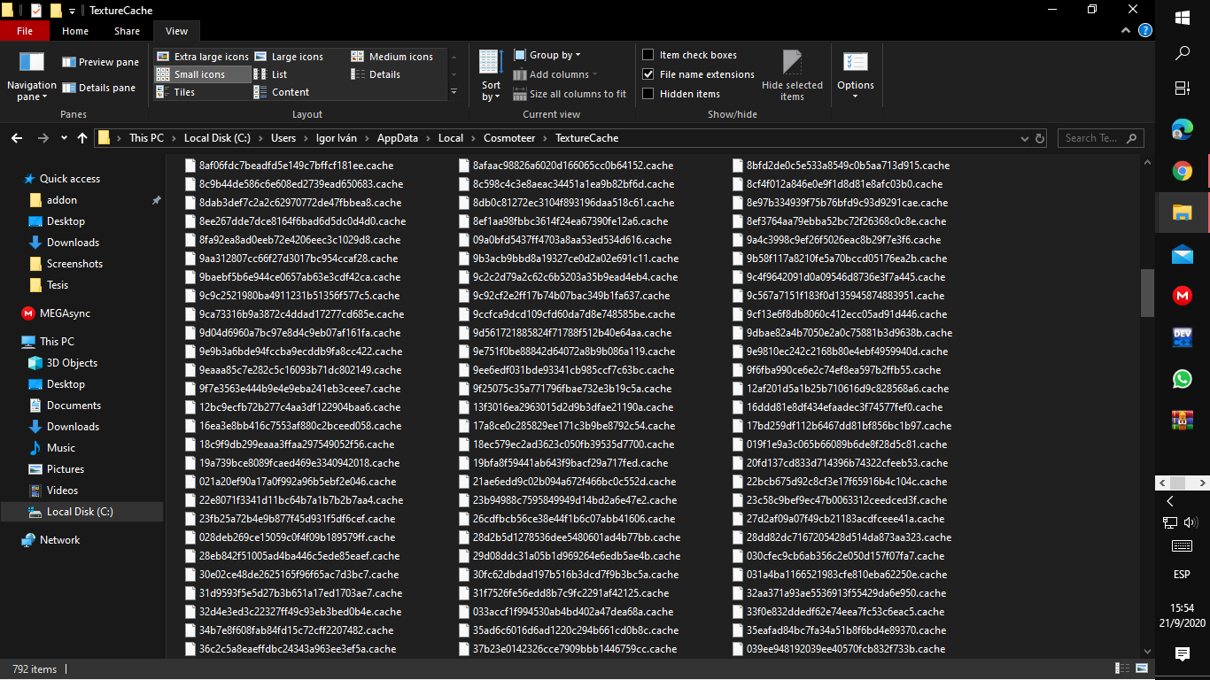Enable the Item check boxes option
The width and height of the screenshot is (1210, 680).
(x=648, y=55)
